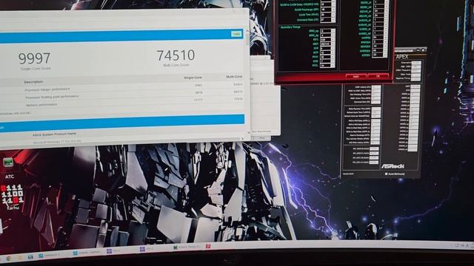Click OK in the red MemTweakIt window

click(x=378, y=76)
